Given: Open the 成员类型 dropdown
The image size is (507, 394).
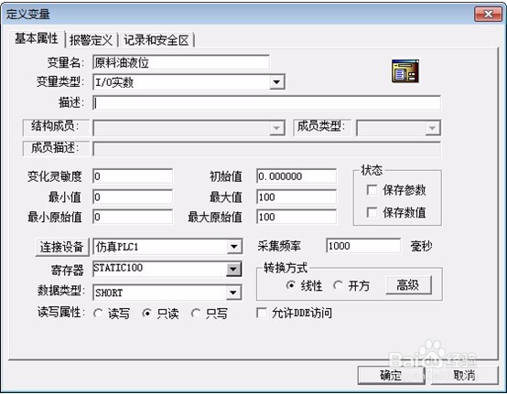Looking at the screenshot, I should pos(433,128).
